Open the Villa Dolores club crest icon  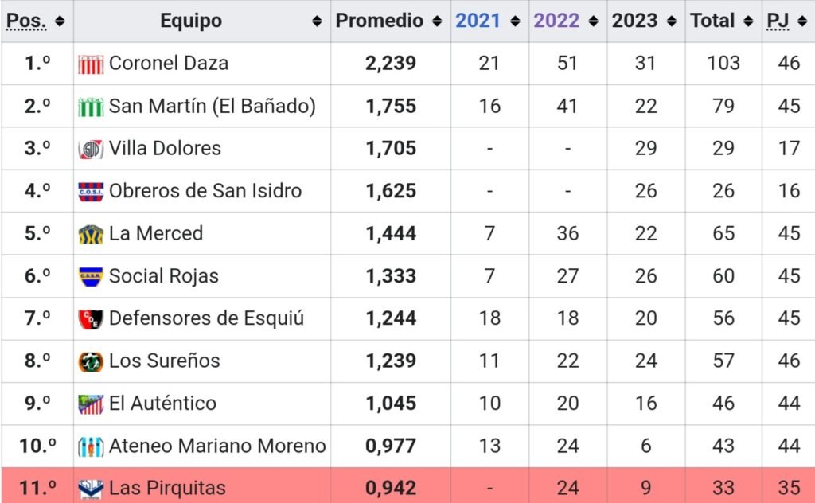(91, 149)
